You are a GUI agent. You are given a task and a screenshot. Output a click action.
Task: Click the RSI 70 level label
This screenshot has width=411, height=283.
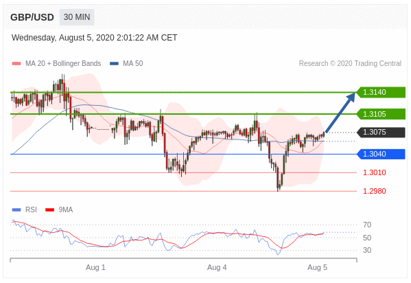(367, 225)
